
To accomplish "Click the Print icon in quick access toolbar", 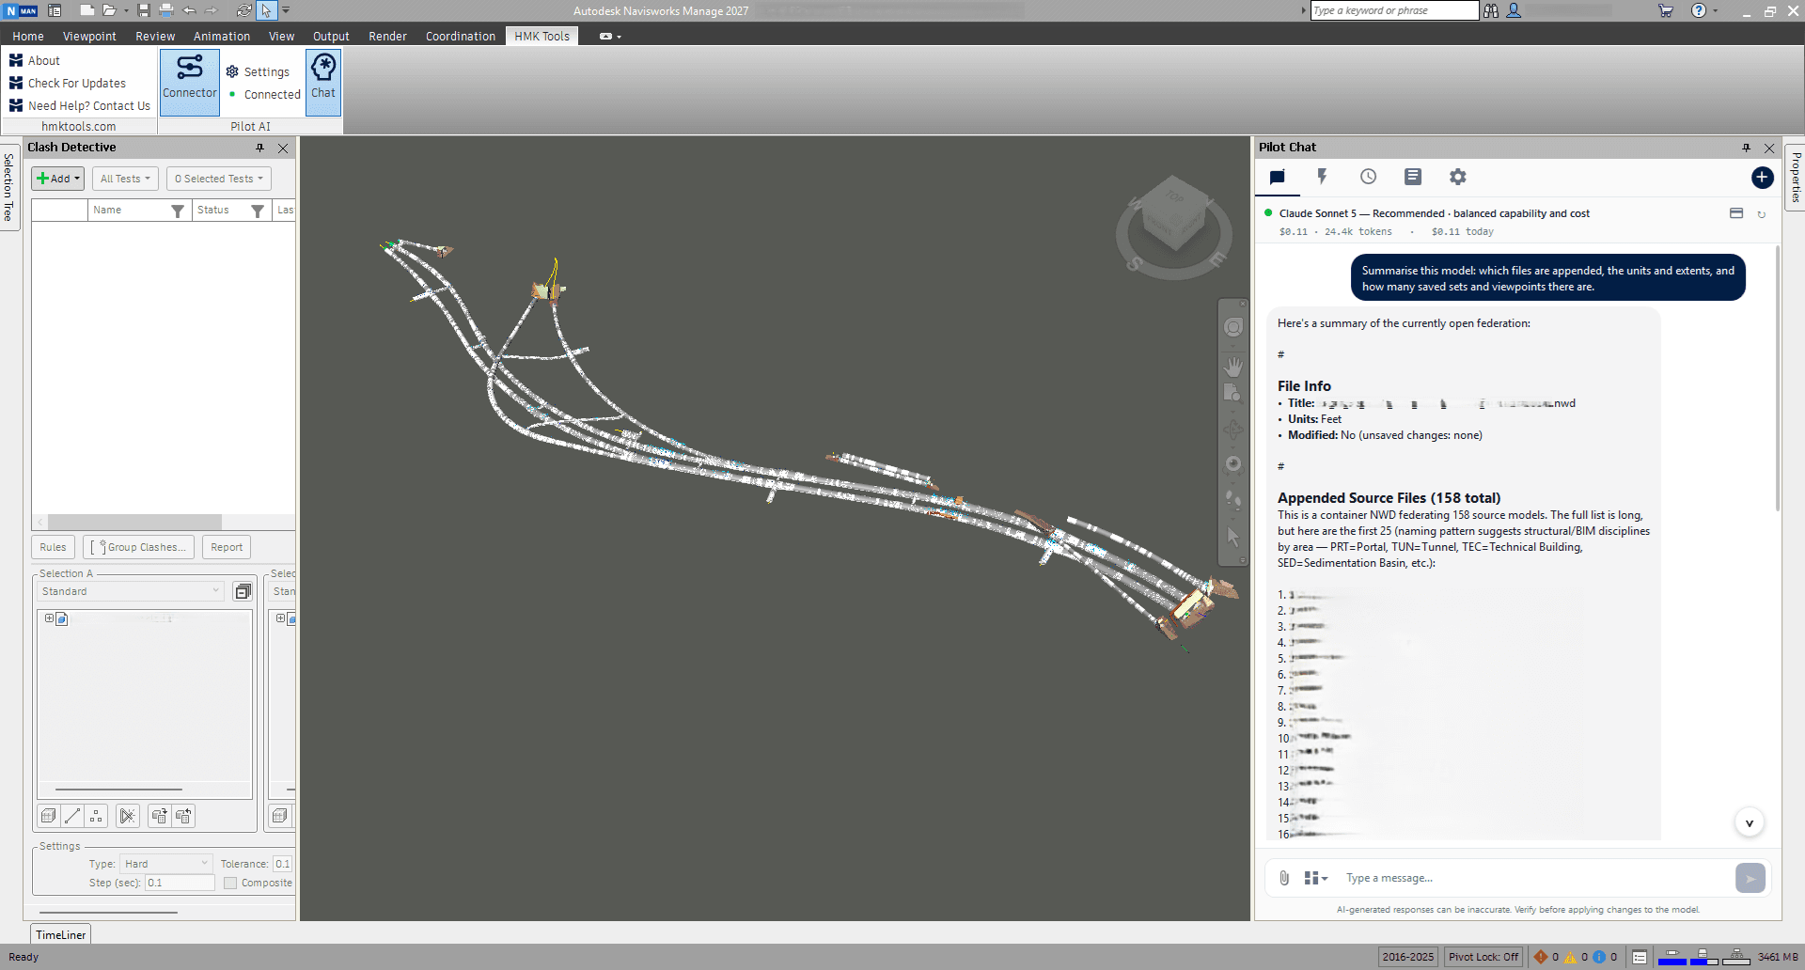I will tap(166, 10).
